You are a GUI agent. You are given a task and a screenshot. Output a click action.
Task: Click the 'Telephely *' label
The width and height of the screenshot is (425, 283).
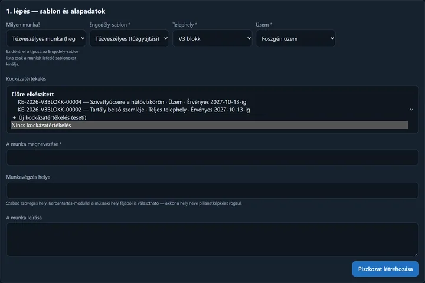pyautogui.click(x=185, y=25)
